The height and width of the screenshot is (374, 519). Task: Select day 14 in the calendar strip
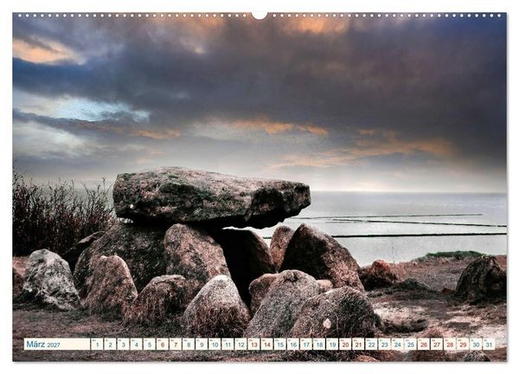[x=266, y=344]
